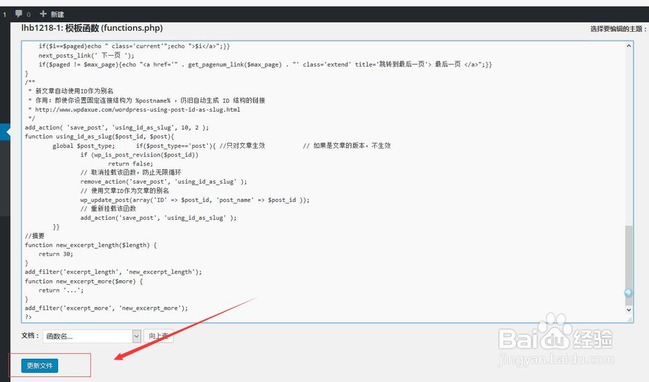Click the 选择要编辑的主题 label
Viewport: 649px width, 382px height.
pos(618,29)
